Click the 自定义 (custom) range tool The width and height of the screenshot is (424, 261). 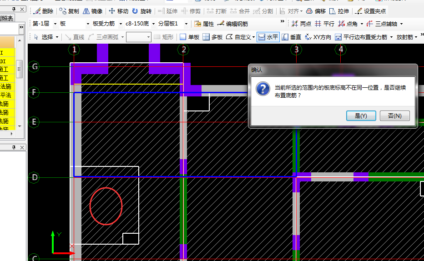[238, 37]
